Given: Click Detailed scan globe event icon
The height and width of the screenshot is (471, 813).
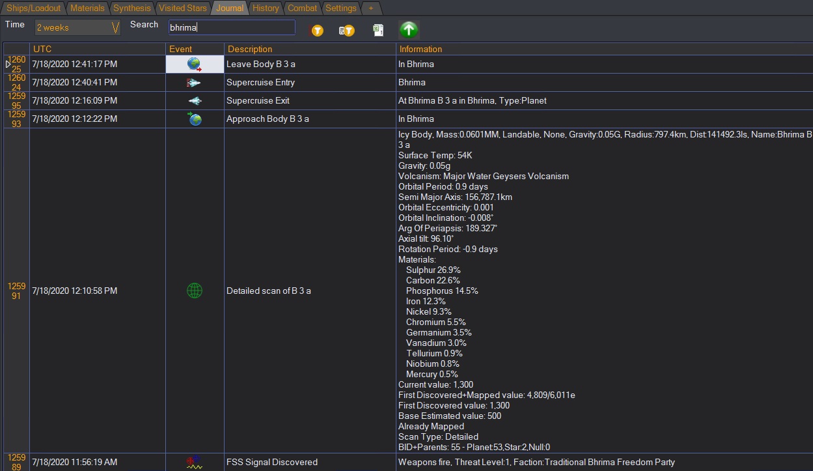Looking at the screenshot, I should click(x=195, y=291).
